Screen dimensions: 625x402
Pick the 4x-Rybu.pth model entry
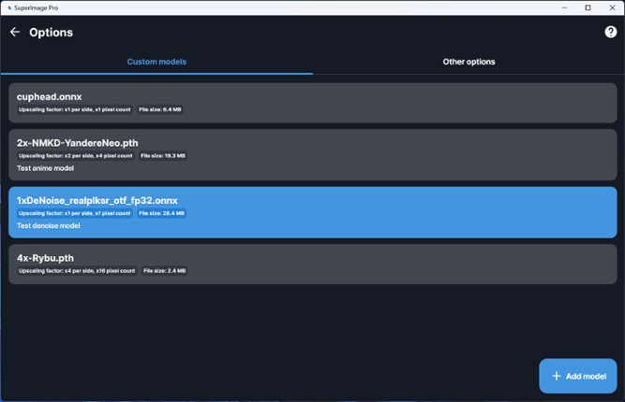coord(312,264)
